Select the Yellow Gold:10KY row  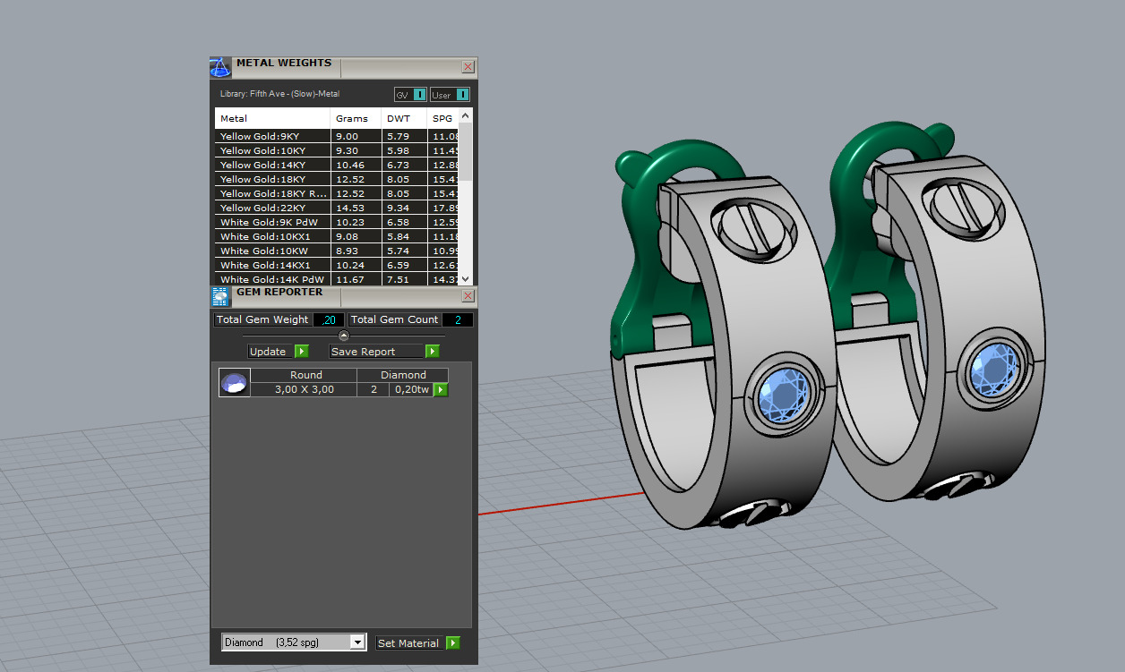coord(338,150)
